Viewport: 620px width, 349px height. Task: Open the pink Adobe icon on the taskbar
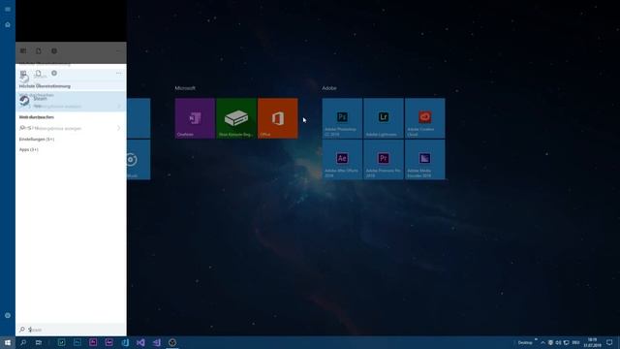click(x=93, y=342)
